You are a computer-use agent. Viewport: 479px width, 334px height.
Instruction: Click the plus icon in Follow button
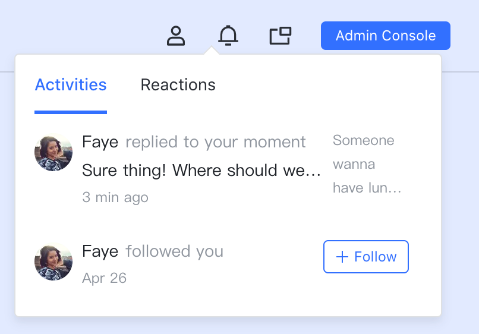[342, 257]
